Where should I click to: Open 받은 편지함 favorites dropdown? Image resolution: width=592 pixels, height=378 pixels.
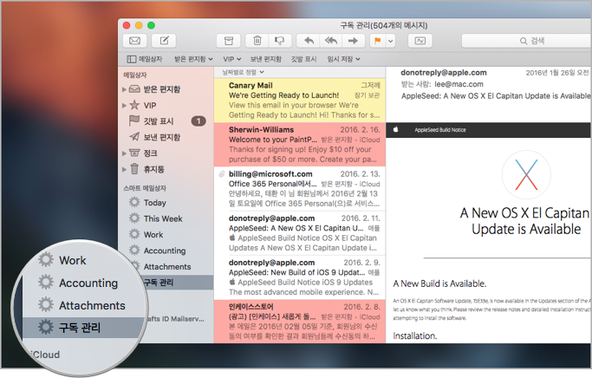click(193, 59)
